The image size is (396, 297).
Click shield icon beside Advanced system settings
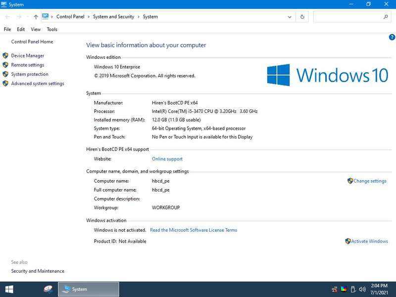5,83
